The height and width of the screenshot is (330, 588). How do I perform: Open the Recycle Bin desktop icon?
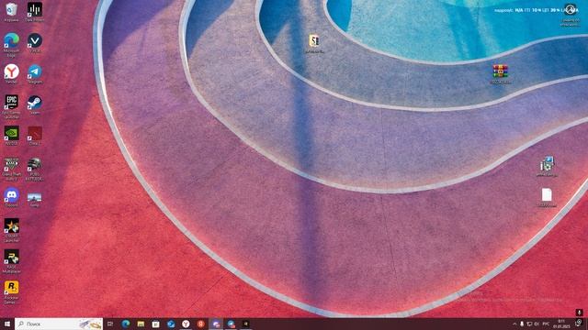[x=11, y=11]
